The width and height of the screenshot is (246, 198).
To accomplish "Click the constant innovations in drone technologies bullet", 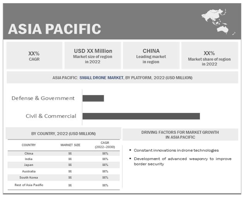I will point(176,150).
